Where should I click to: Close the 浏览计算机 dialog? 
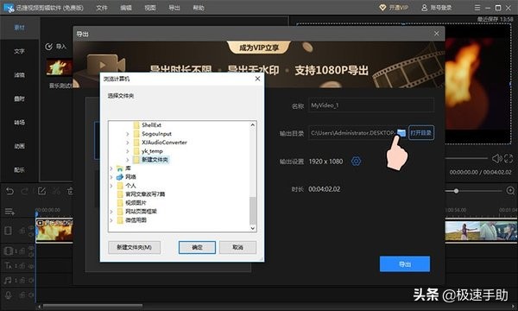(257, 79)
